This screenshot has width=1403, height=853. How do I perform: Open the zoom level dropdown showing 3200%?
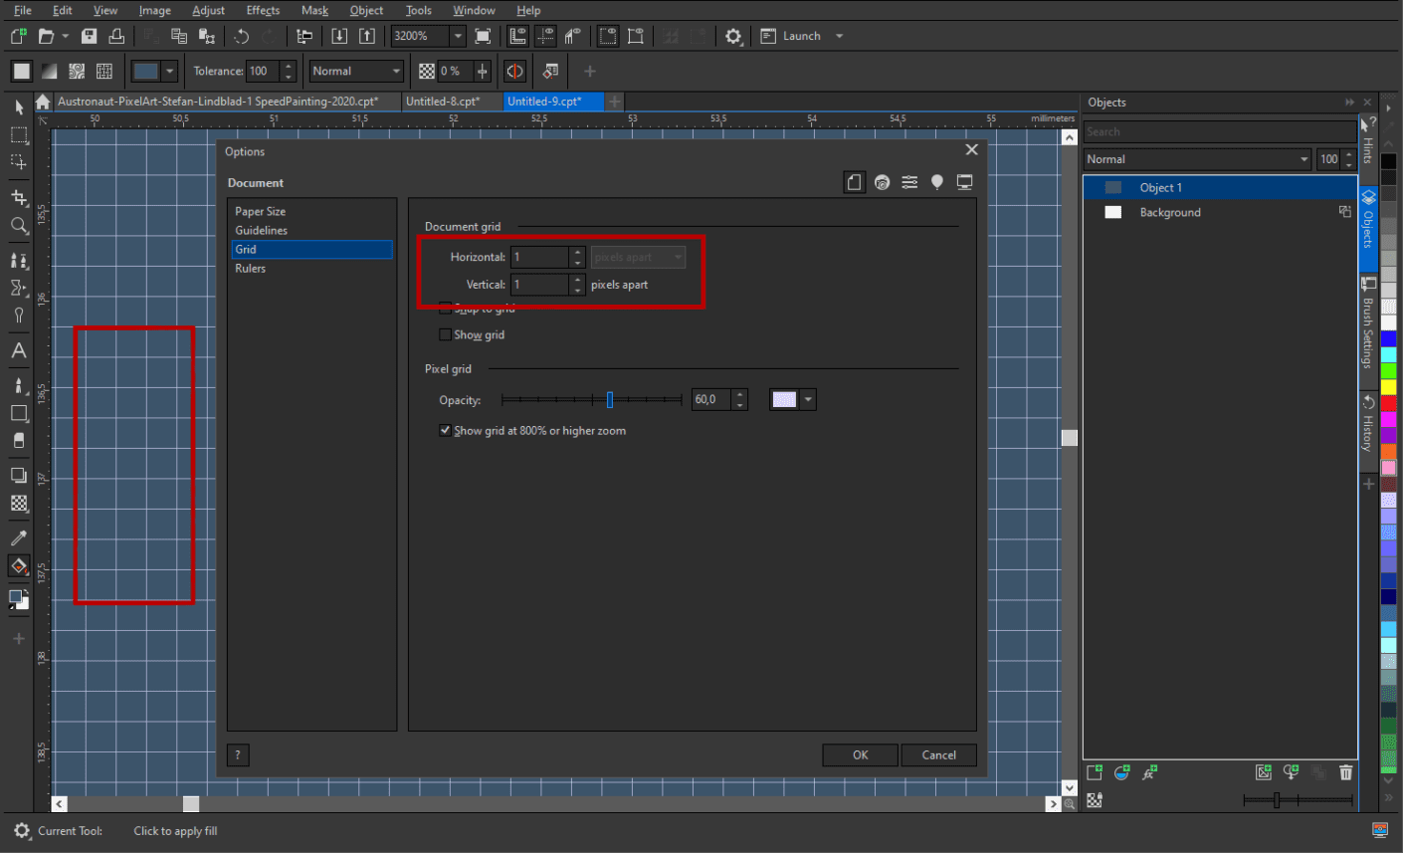(x=457, y=36)
